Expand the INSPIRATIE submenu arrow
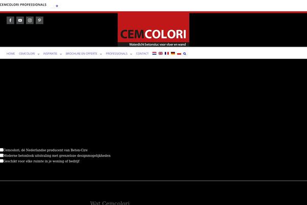This screenshot has width=307, height=205. point(61,54)
